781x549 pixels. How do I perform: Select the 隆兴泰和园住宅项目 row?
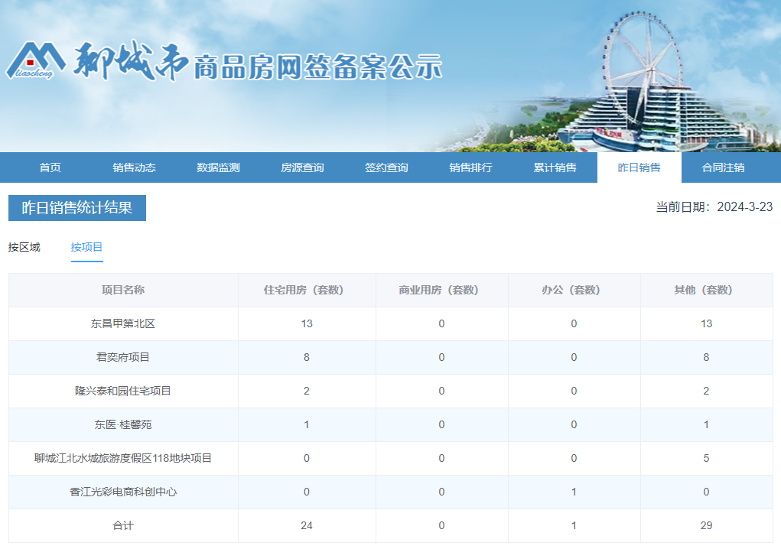click(x=123, y=391)
